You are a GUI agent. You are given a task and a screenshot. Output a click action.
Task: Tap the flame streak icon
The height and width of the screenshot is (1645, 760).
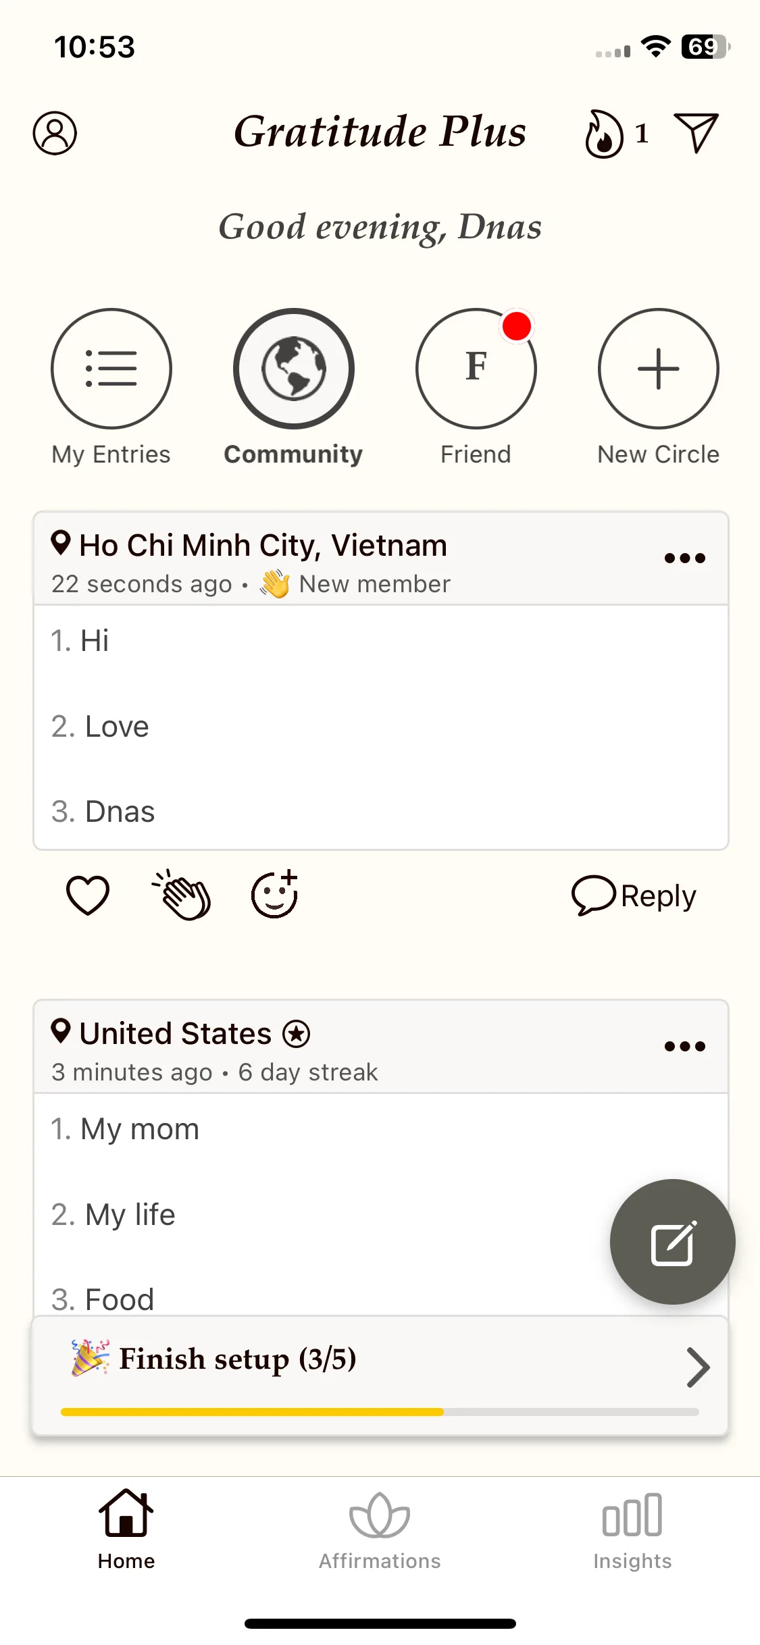[603, 134]
